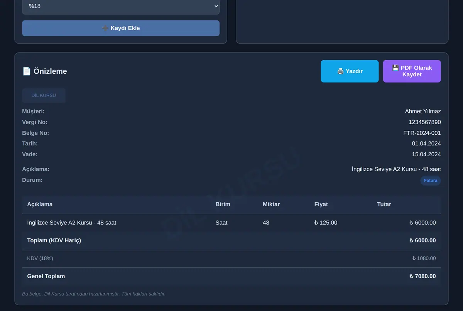
Task: Click the footer note about Dil Kursu
Action: (x=94, y=294)
